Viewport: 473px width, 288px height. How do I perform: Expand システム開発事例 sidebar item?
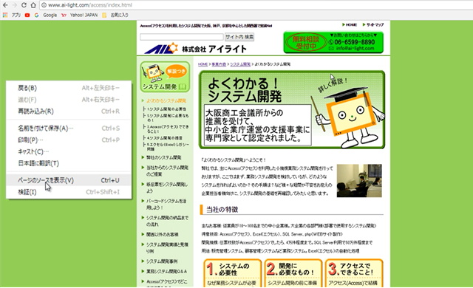point(162,261)
